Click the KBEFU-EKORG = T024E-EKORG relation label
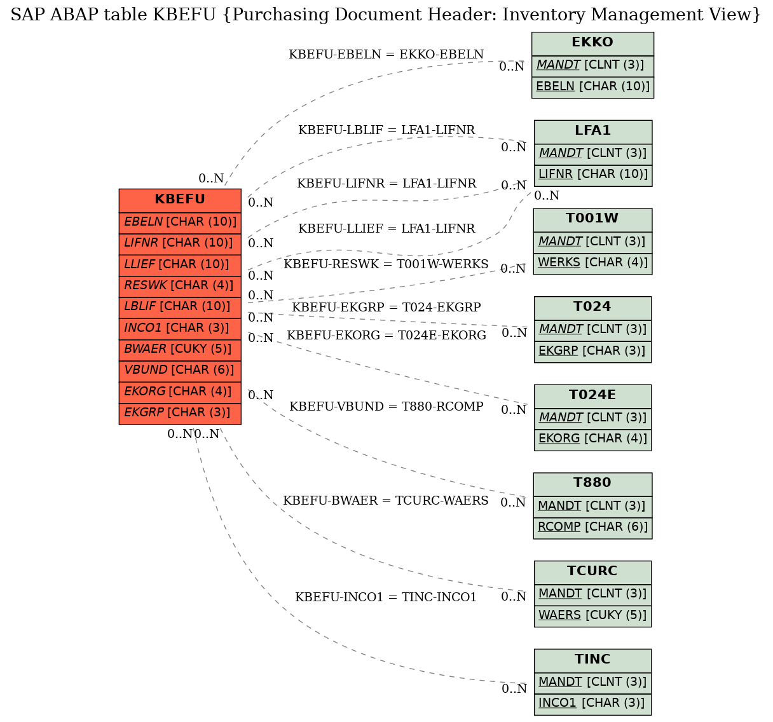The height and width of the screenshot is (722, 773). (x=386, y=336)
